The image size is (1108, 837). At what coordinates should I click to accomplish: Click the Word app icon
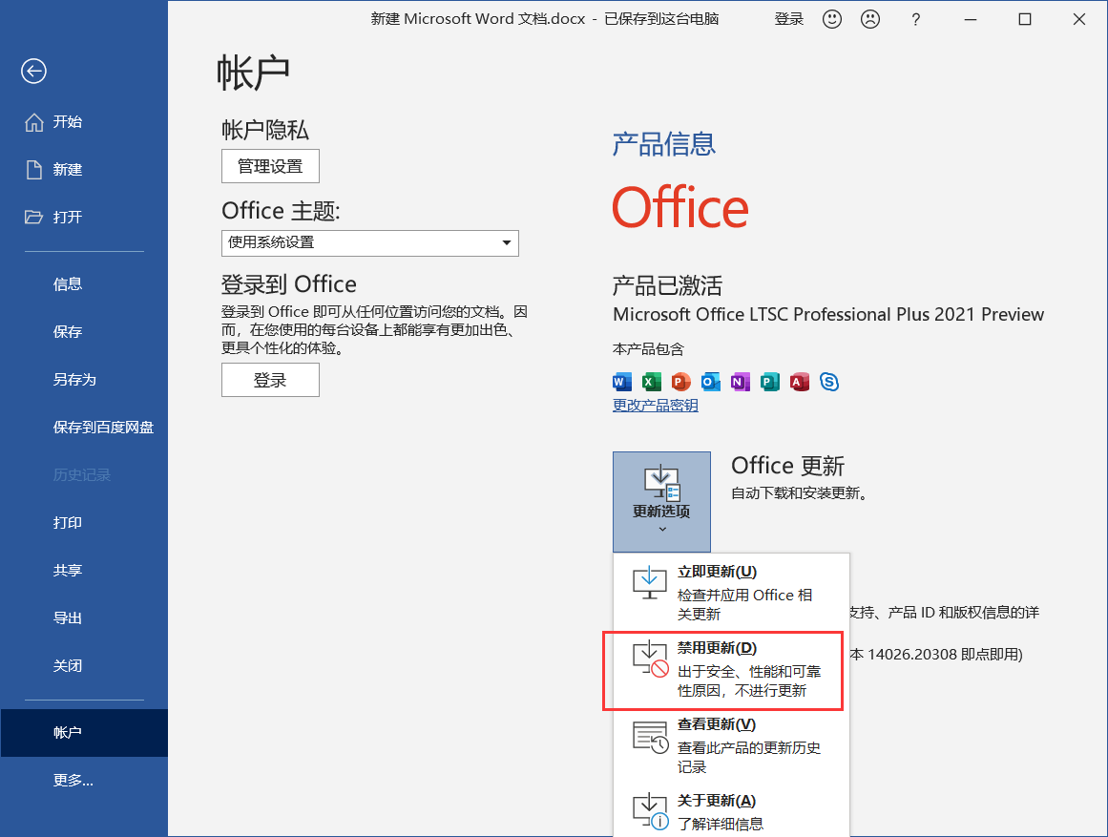click(x=622, y=382)
